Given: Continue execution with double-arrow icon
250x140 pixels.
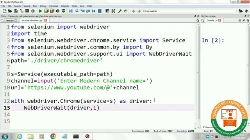Looking at the screenshot, I should [x=94, y=11].
